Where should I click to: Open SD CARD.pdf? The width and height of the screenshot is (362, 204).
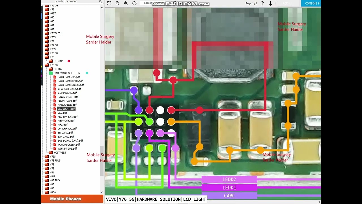pos(65,132)
